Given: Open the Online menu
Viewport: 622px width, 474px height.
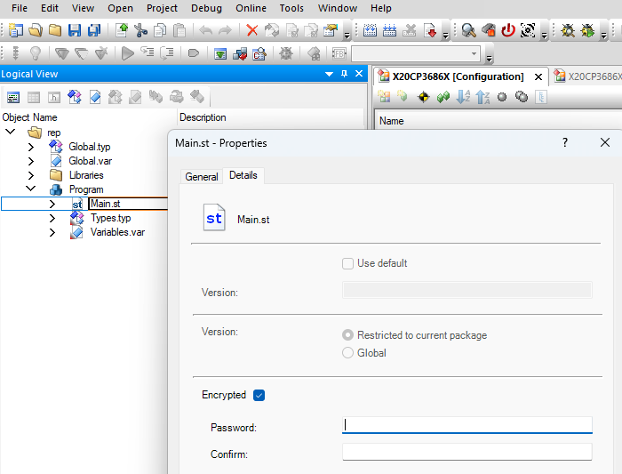Looking at the screenshot, I should (251, 8).
